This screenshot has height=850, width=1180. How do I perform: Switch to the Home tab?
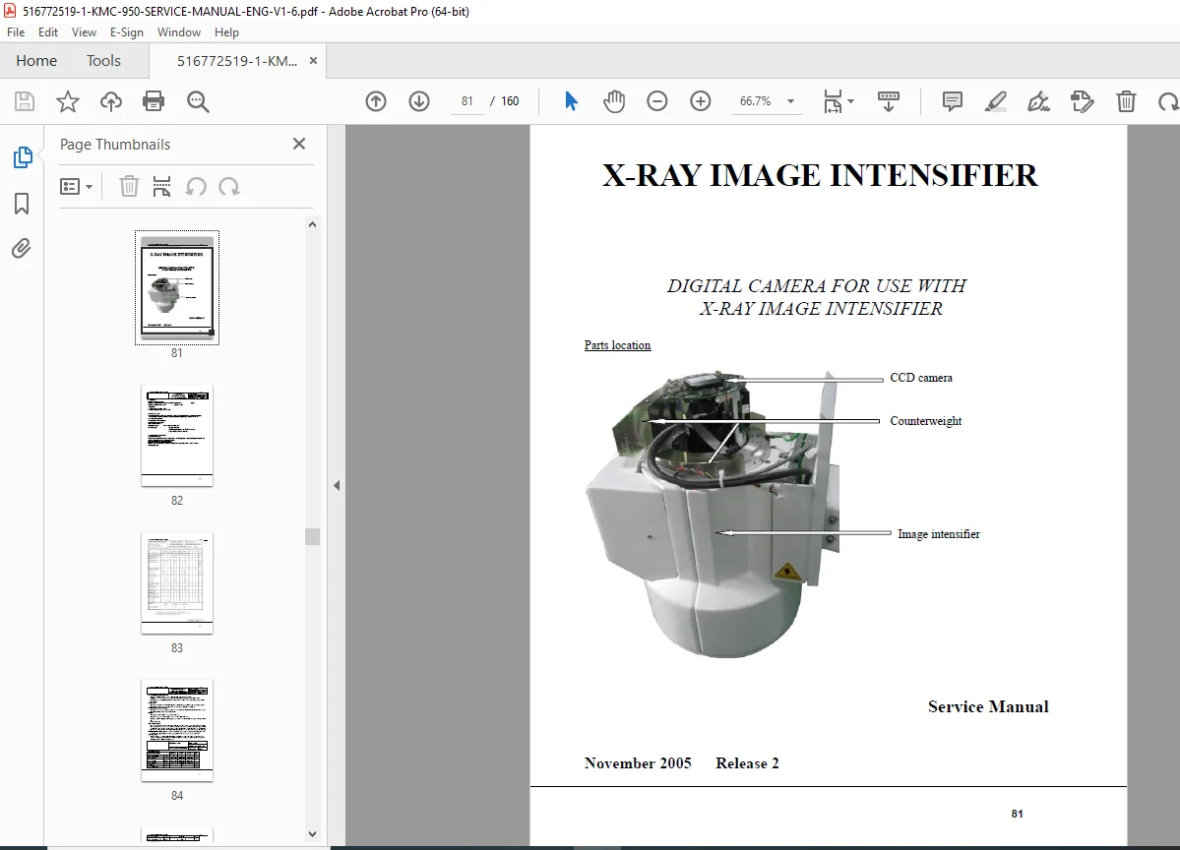pyautogui.click(x=36, y=61)
